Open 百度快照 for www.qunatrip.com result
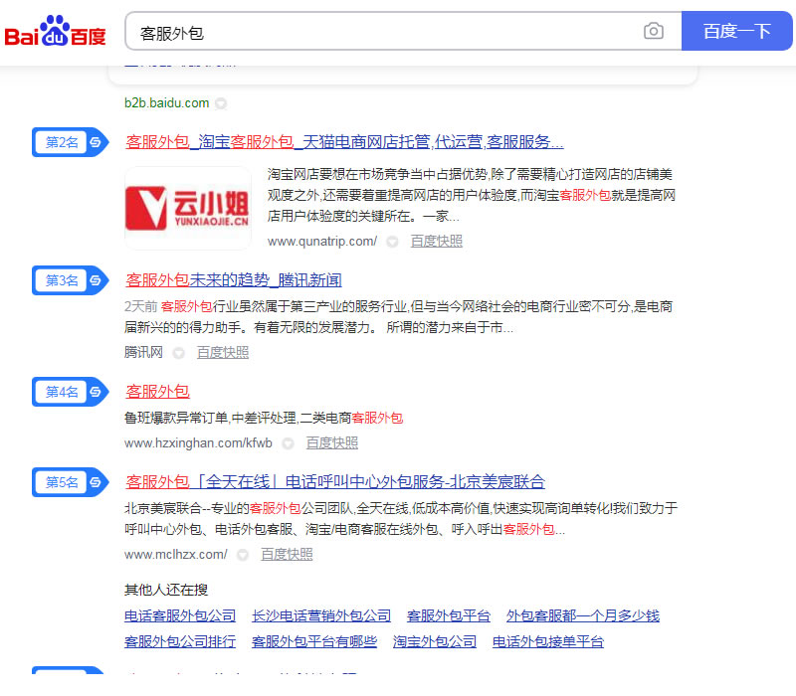This screenshot has width=796, height=696. (436, 242)
